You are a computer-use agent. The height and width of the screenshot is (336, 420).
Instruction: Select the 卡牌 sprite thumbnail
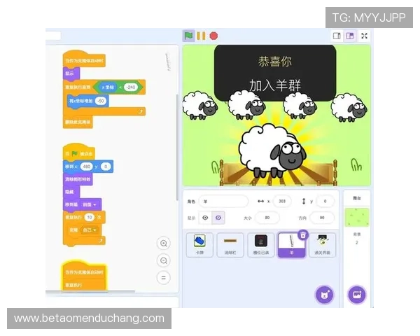coord(199,245)
